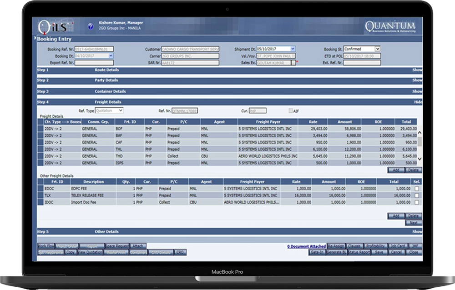Enable the AIF checkbox

(290, 110)
